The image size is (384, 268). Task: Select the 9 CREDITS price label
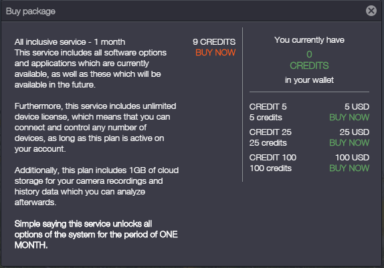(x=214, y=42)
